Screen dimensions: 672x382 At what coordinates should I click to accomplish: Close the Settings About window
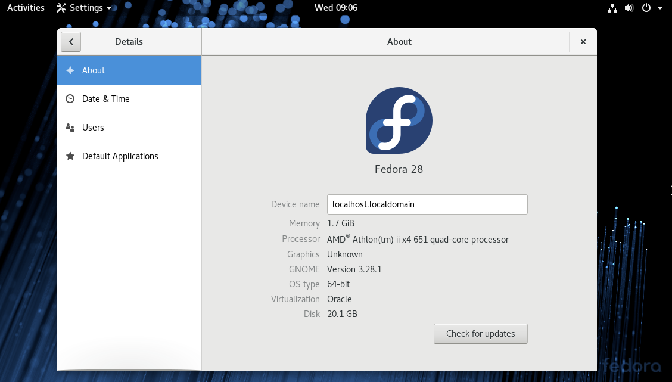click(x=583, y=42)
